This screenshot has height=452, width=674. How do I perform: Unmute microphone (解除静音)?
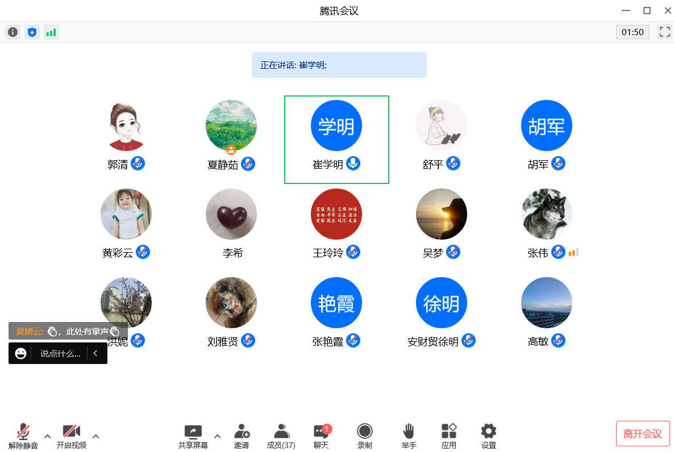click(23, 436)
